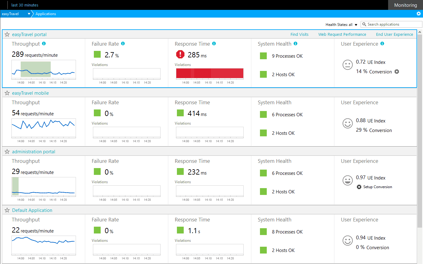Screen dimensions: 423x264
Task: Click the easyTravel mobile throughput chart
Action: (44, 128)
